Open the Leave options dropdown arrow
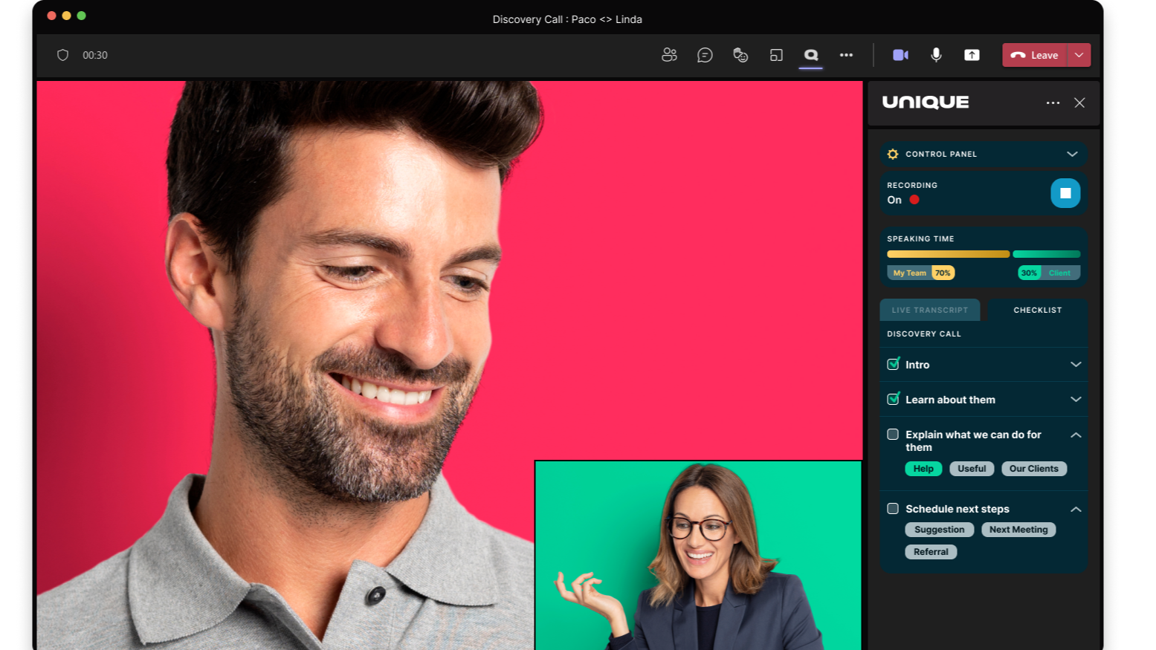The width and height of the screenshot is (1156, 650). (x=1079, y=55)
